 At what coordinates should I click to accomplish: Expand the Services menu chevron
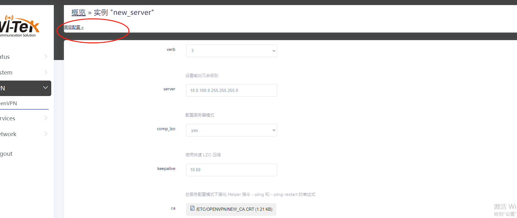tap(46, 118)
